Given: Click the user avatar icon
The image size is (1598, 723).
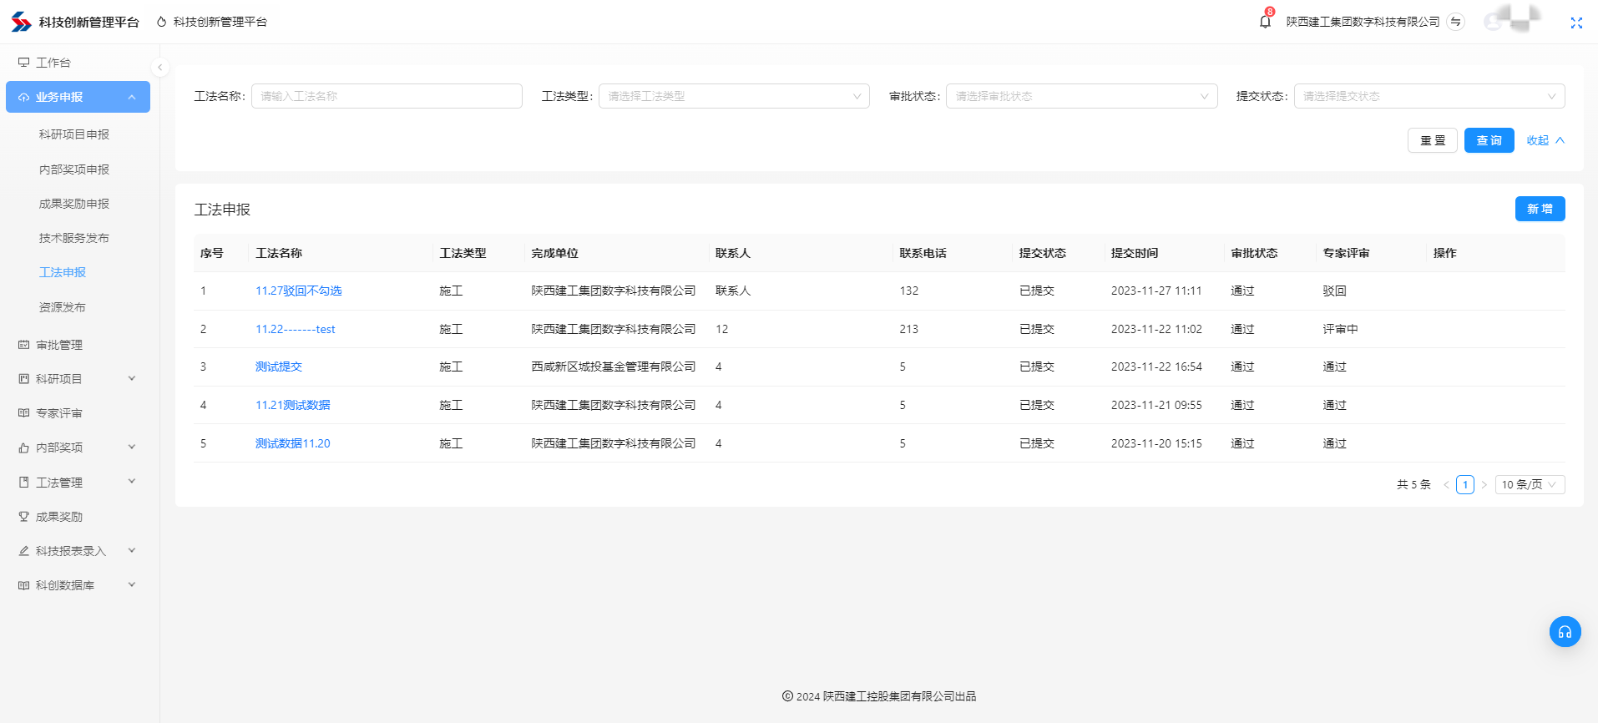Looking at the screenshot, I should (x=1494, y=22).
